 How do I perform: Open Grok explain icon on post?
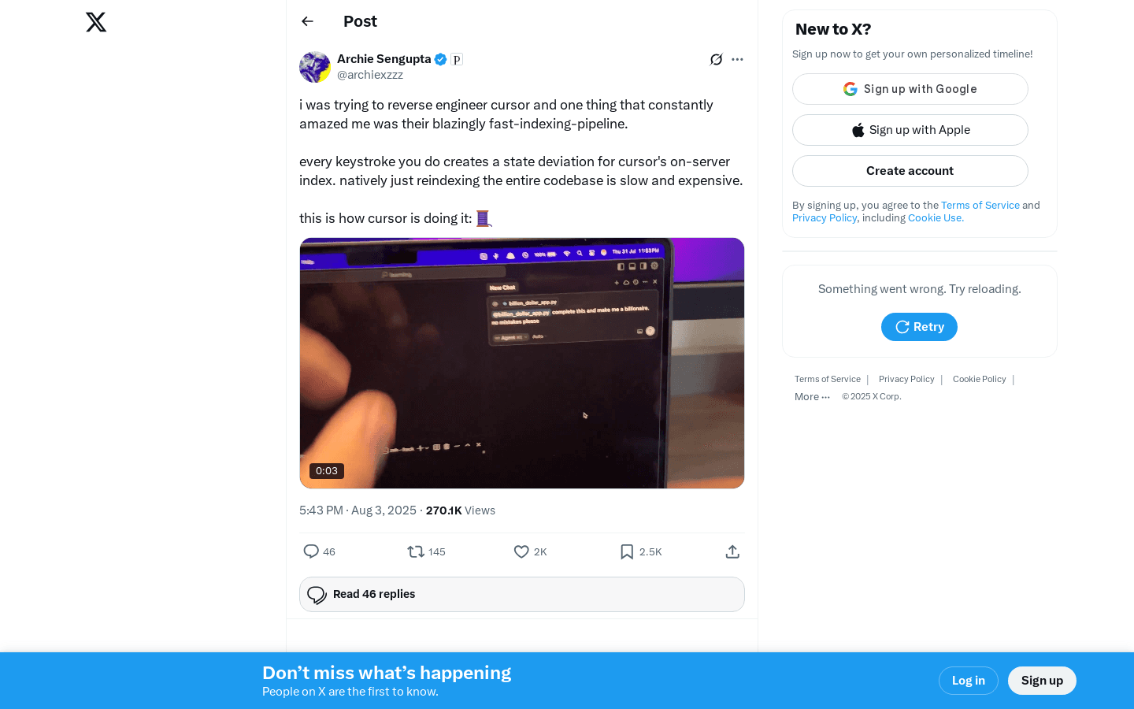[716, 59]
